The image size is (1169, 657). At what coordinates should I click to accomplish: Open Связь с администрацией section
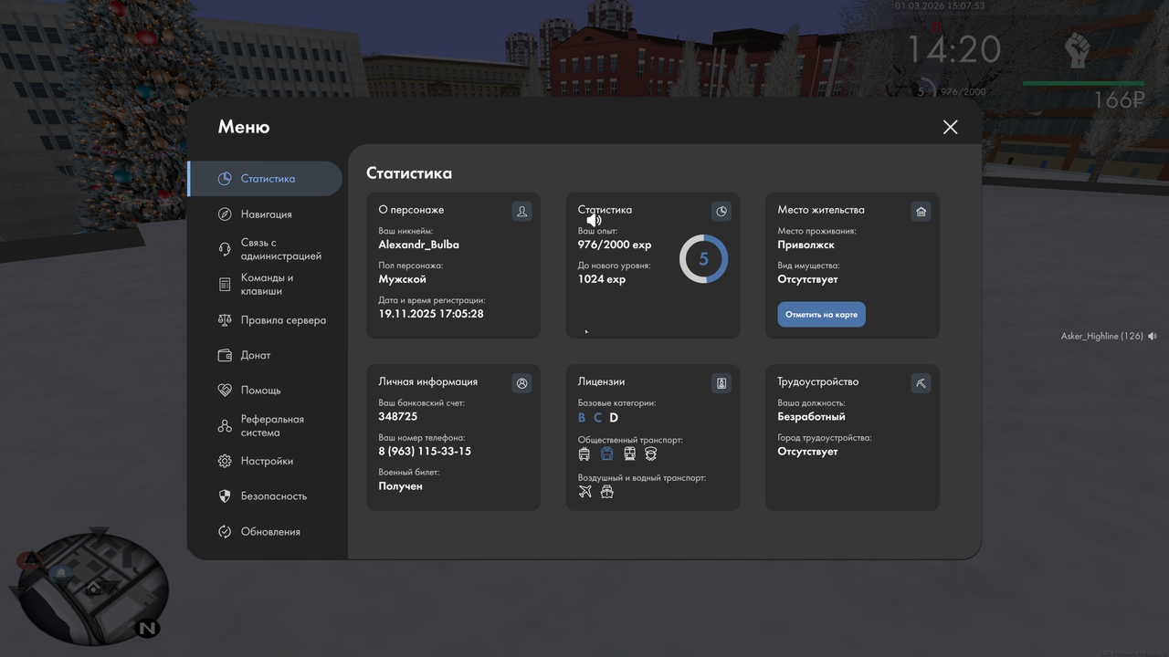(266, 249)
